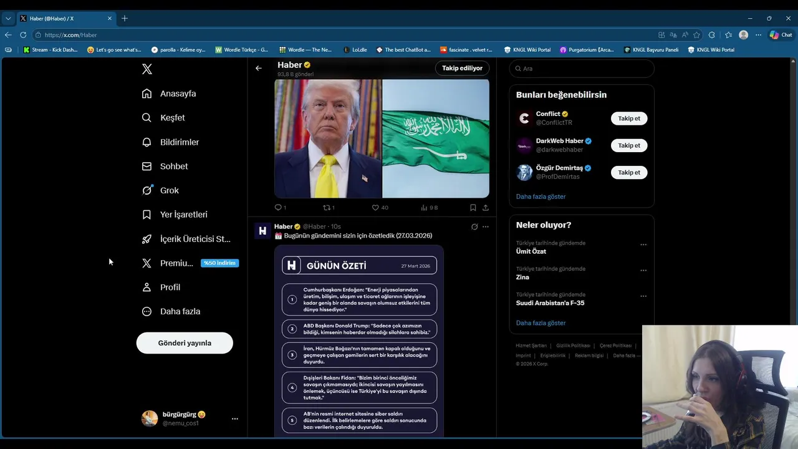This screenshot has height=449, width=798.
Task: Open Yer İşaretleri bookmarks
Action: pyautogui.click(x=175, y=215)
